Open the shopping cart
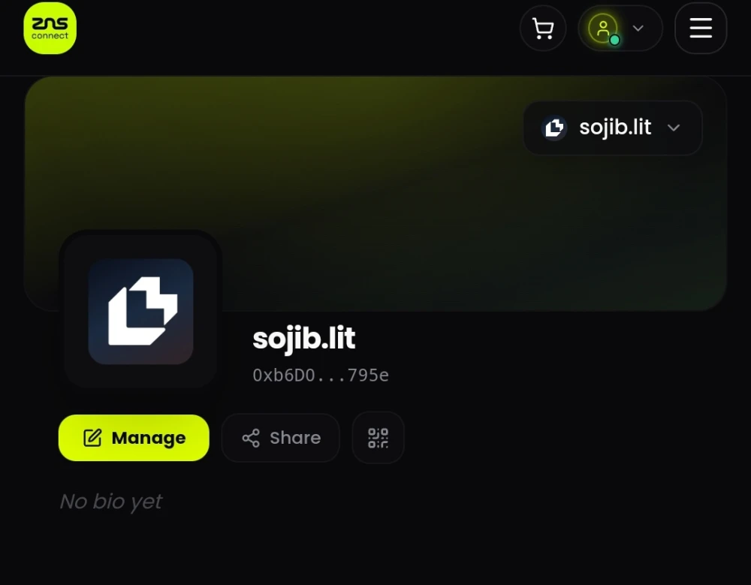 pyautogui.click(x=543, y=29)
